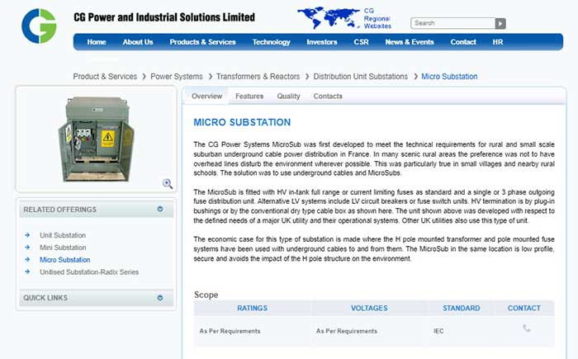
Task: Switch to the Contacts tab
Action: click(x=328, y=97)
